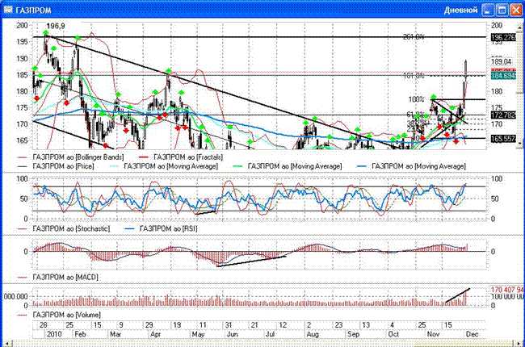Image resolution: width=525 pixels, height=347 pixels.
Task: Click the trendline on the volume panel
Action: (457, 295)
